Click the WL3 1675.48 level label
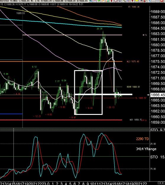Viewport: 165px width, 185px height. coord(133,62)
